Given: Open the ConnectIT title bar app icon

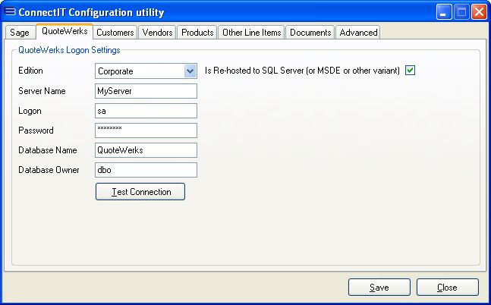Looking at the screenshot, I should tap(10, 11).
